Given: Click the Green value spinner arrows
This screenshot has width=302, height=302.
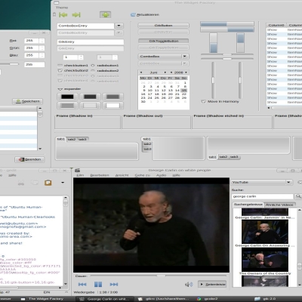Looking at the screenshot, I should [x=42, y=48].
